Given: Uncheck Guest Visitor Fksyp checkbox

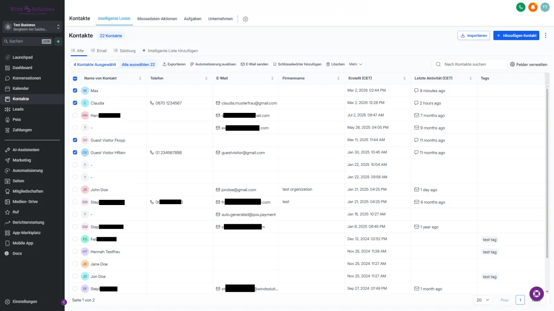Looking at the screenshot, I should [75, 140].
